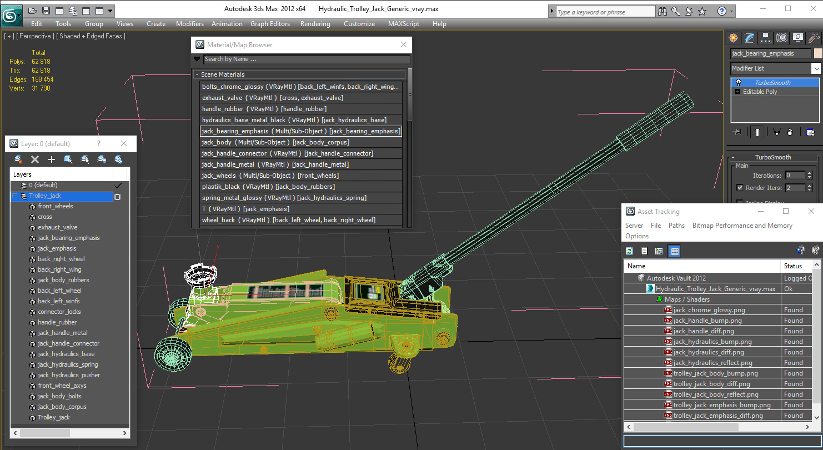The height and width of the screenshot is (450, 823).
Task: Open the Customize menu
Action: [x=359, y=24]
